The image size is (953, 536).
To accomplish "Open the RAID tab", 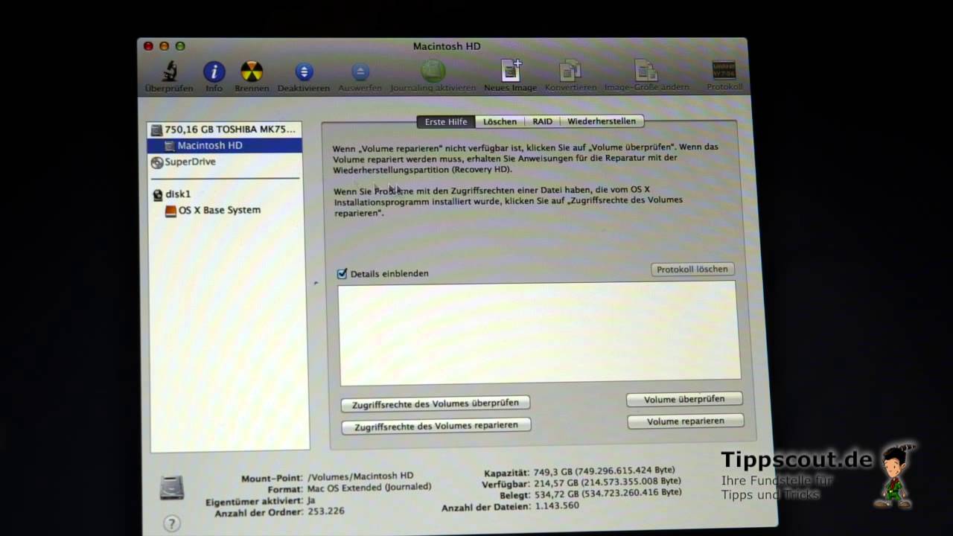I will [542, 121].
